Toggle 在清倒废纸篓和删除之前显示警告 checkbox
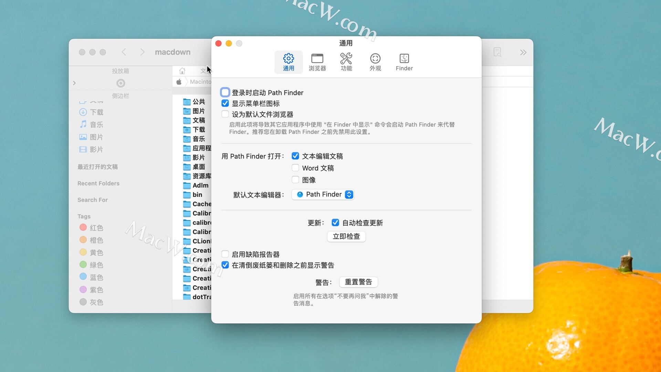The height and width of the screenshot is (372, 661). click(225, 265)
